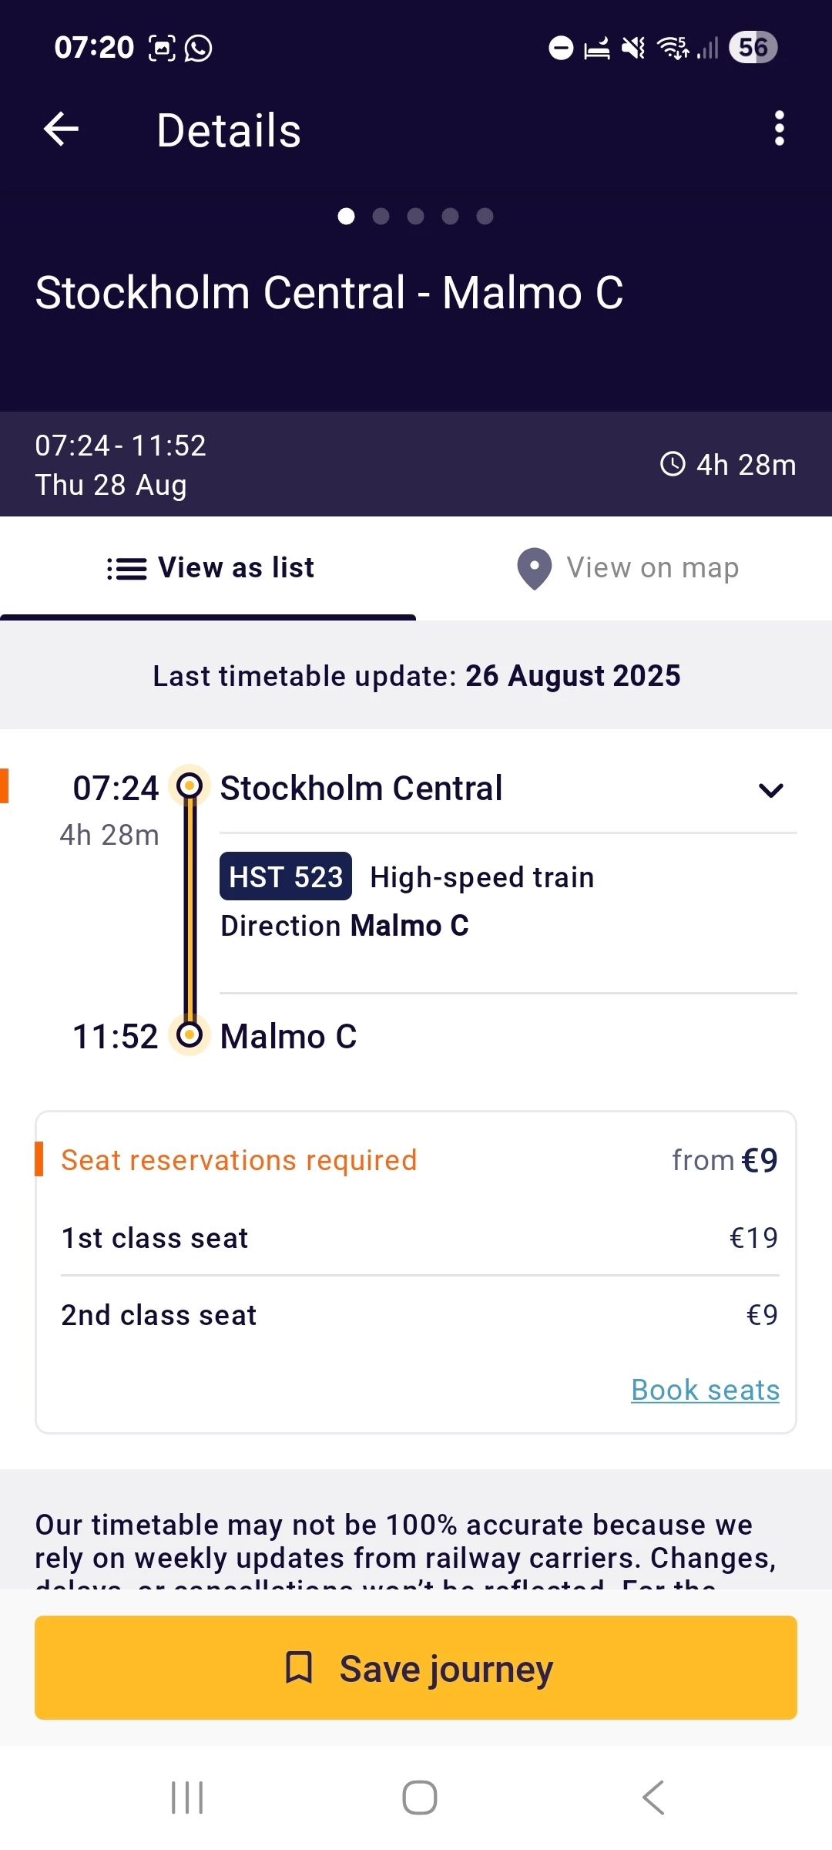Tap the Malmo C station marker

[x=190, y=1034]
